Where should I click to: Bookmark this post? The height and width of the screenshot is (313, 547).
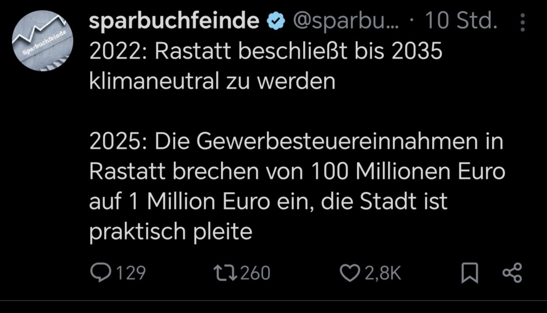coord(470,273)
